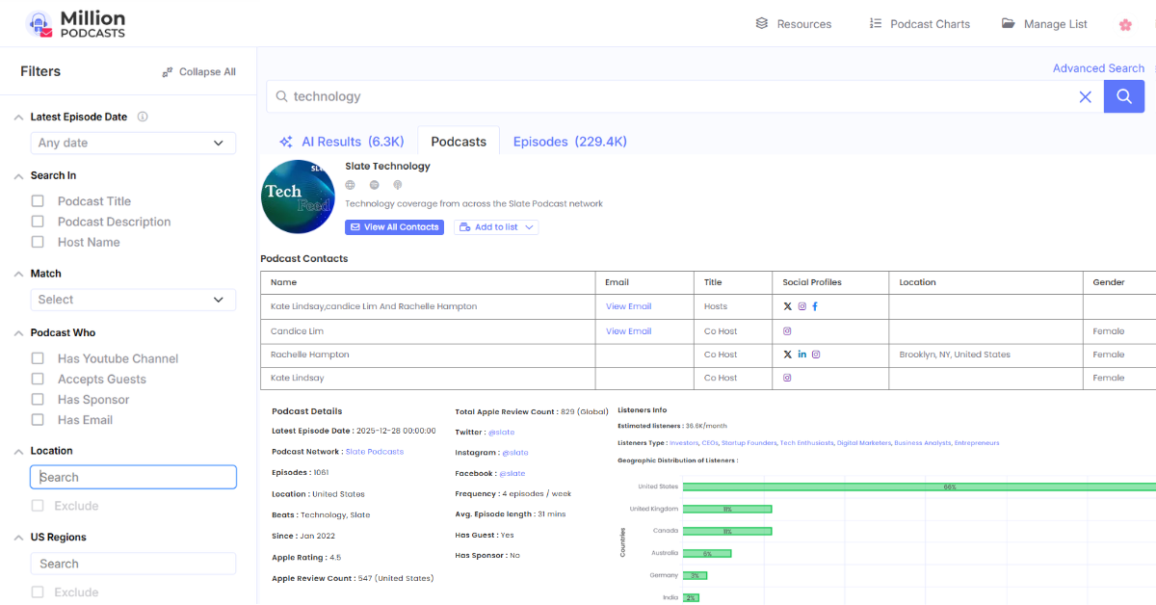Image resolution: width=1156 pixels, height=605 pixels.
Task: Open Candice Lim's Instagram profile icon
Action: (787, 330)
